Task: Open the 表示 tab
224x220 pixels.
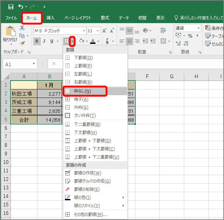Action: [160, 18]
